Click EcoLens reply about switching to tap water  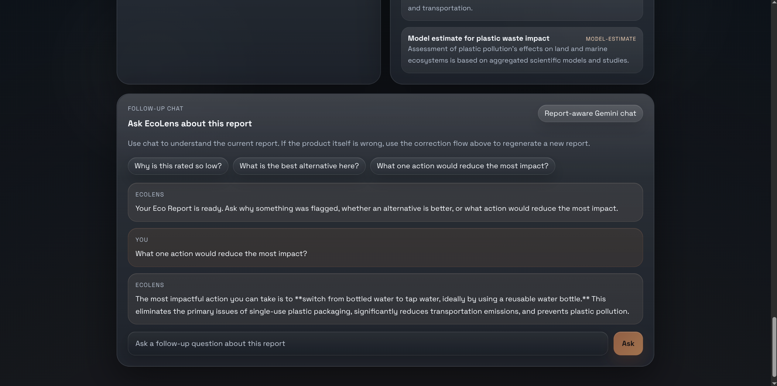[x=382, y=305]
